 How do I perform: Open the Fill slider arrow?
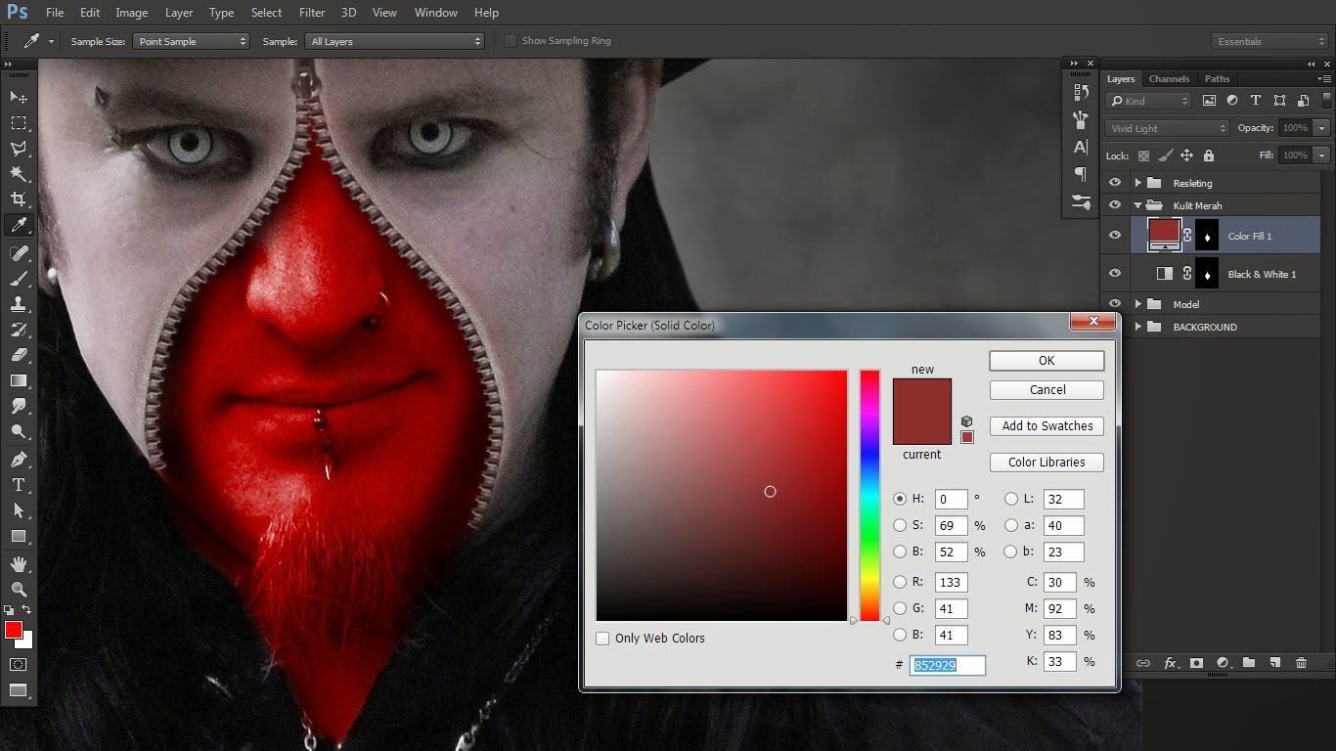click(1322, 155)
